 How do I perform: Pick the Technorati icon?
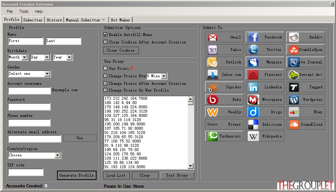(x=213, y=136)
